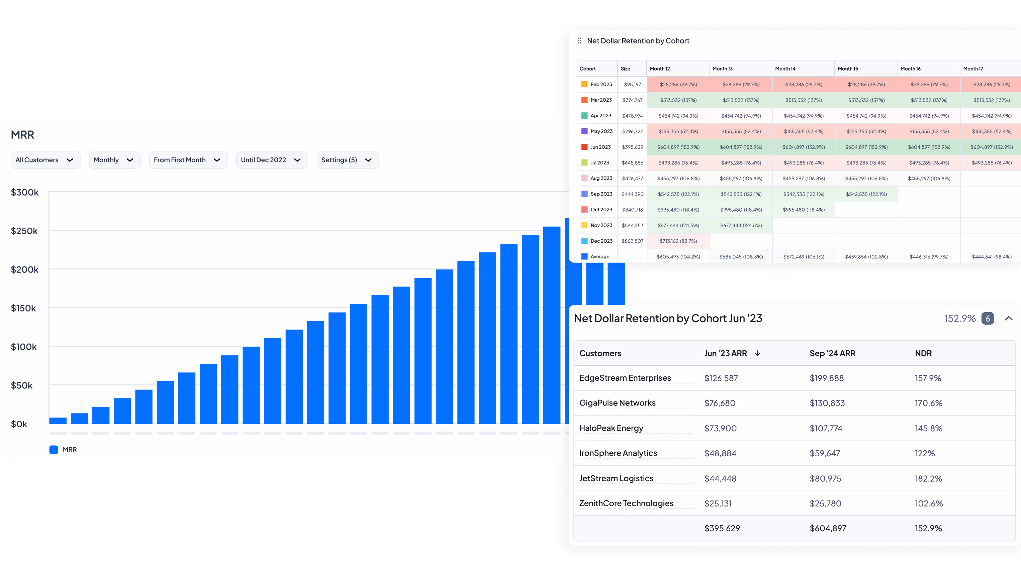The image size is (1021, 575).
Task: Open the All Customers dropdown
Action: [45, 160]
